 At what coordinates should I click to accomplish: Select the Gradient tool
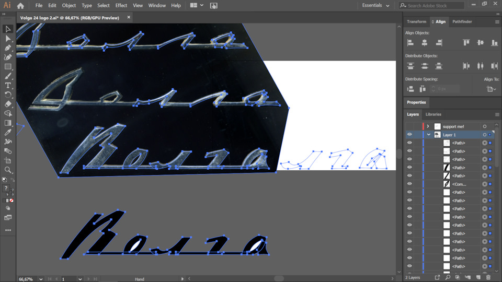[8, 123]
